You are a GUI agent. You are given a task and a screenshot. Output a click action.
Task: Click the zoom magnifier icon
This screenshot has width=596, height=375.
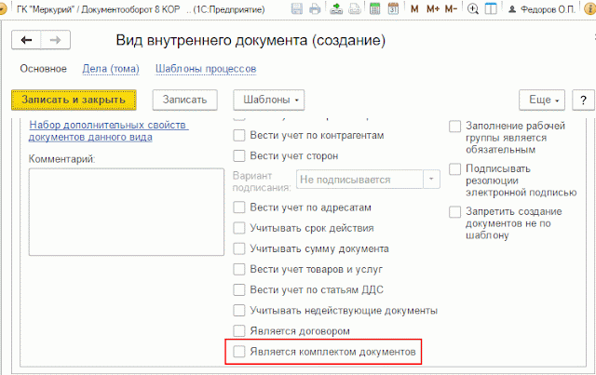pos(473,8)
